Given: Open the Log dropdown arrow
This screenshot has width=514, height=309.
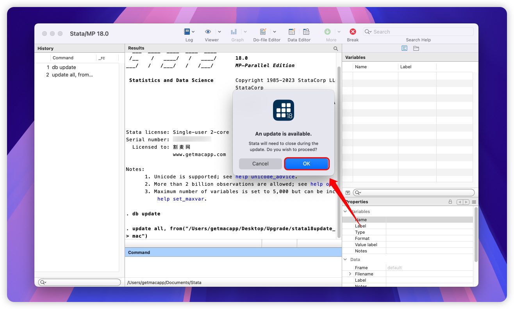Looking at the screenshot, I should 193,32.
